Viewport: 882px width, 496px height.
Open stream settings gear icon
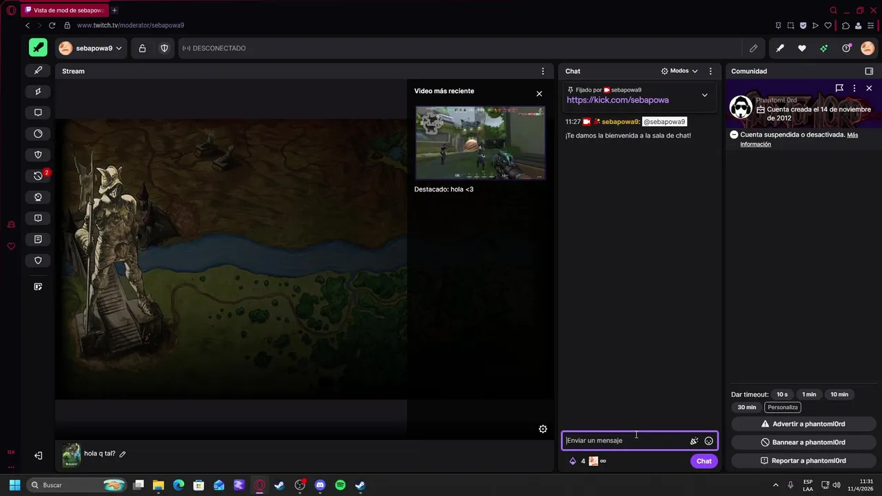click(x=543, y=429)
